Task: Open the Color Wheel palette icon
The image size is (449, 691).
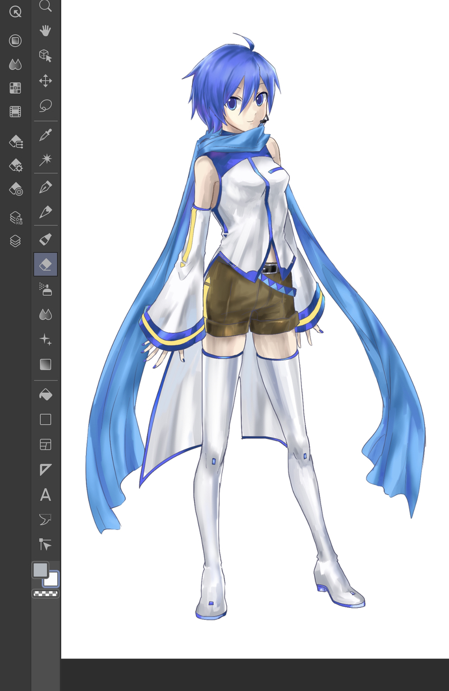Action: coord(15,40)
